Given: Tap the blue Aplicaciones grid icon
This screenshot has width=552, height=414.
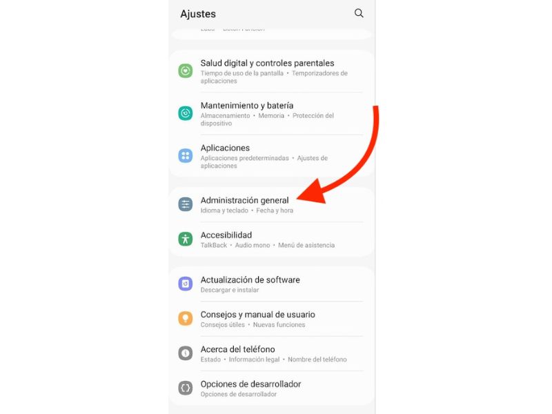Looking at the screenshot, I should [x=185, y=156].
